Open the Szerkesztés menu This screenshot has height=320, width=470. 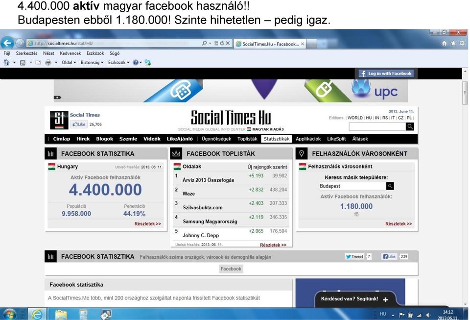[26, 53]
